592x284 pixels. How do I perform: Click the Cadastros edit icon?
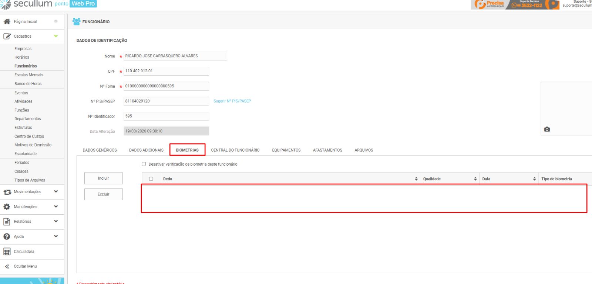7,36
